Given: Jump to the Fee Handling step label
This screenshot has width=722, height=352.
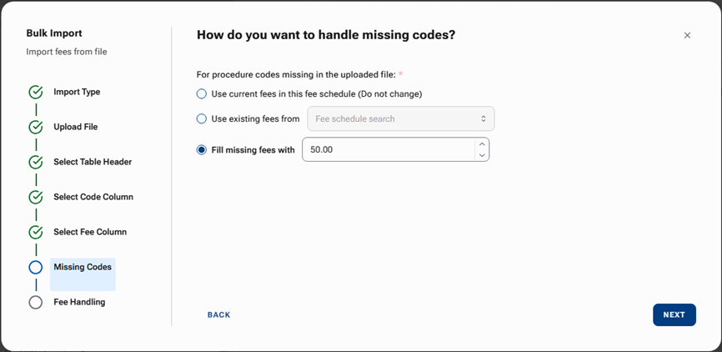Looking at the screenshot, I should 79,303.
